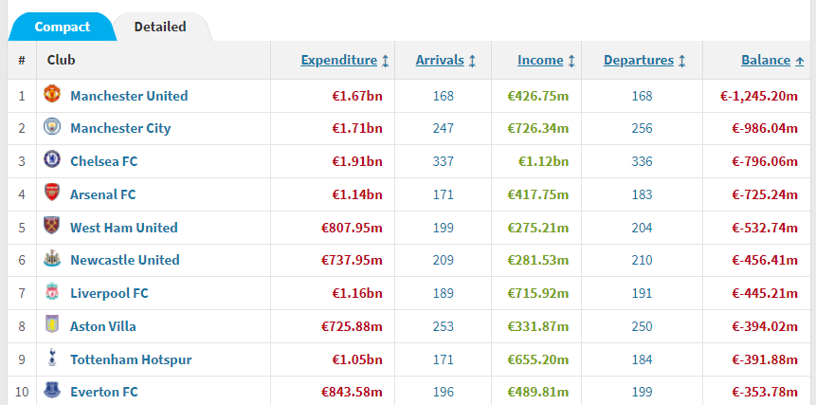Click the sort arrows next to Income
The height and width of the screenshot is (405, 816).
(x=571, y=61)
